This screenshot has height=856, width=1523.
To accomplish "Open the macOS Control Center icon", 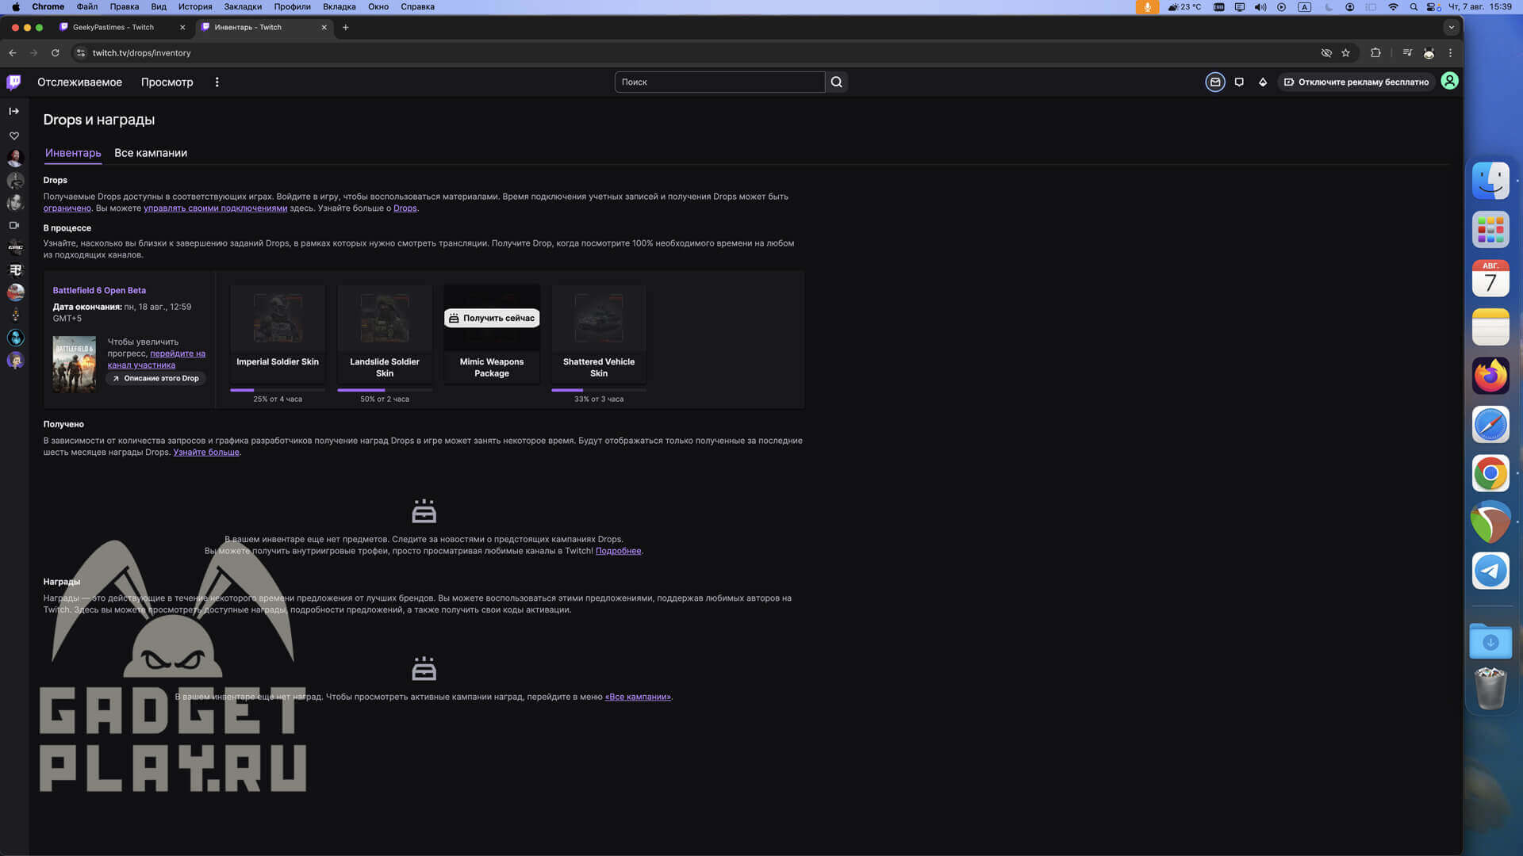I will [1432, 6].
